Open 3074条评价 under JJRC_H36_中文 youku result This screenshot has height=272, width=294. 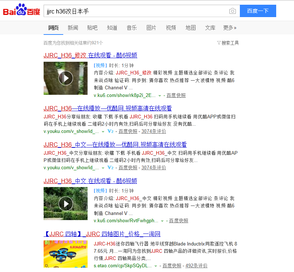[154, 168]
